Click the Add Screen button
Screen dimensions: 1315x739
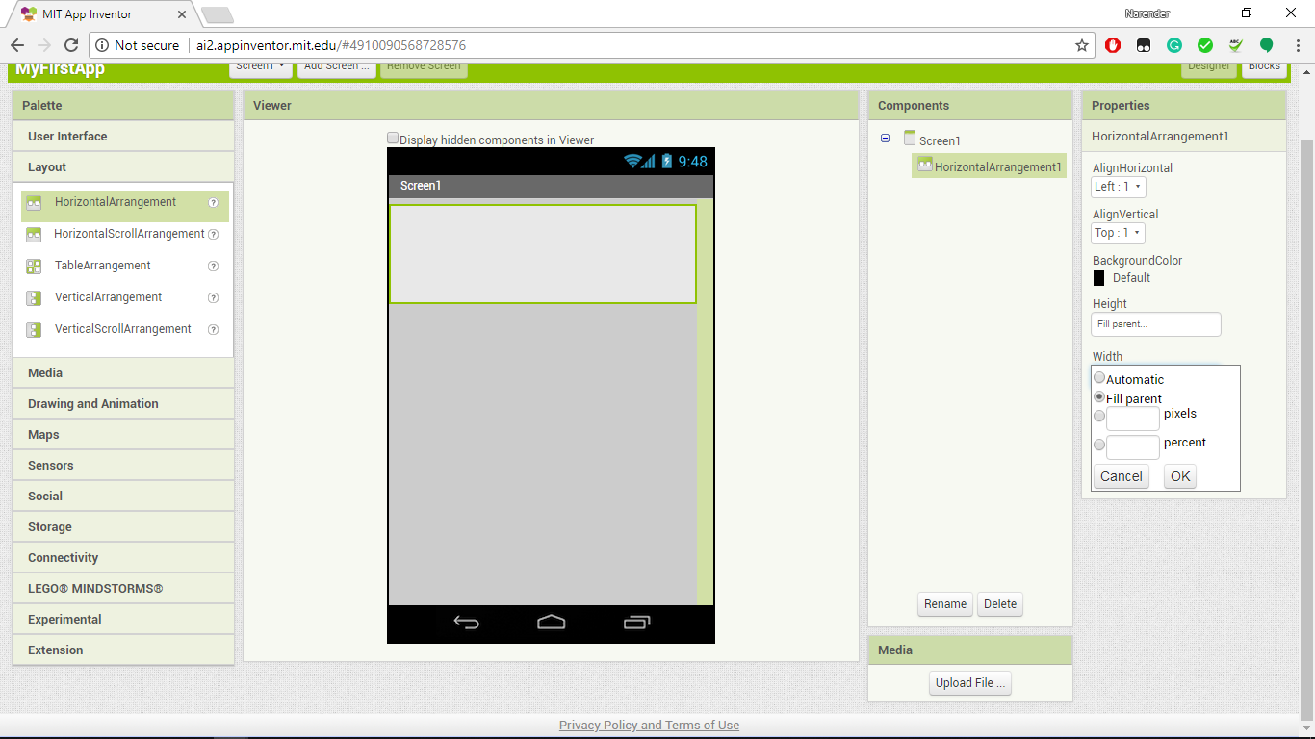click(337, 66)
